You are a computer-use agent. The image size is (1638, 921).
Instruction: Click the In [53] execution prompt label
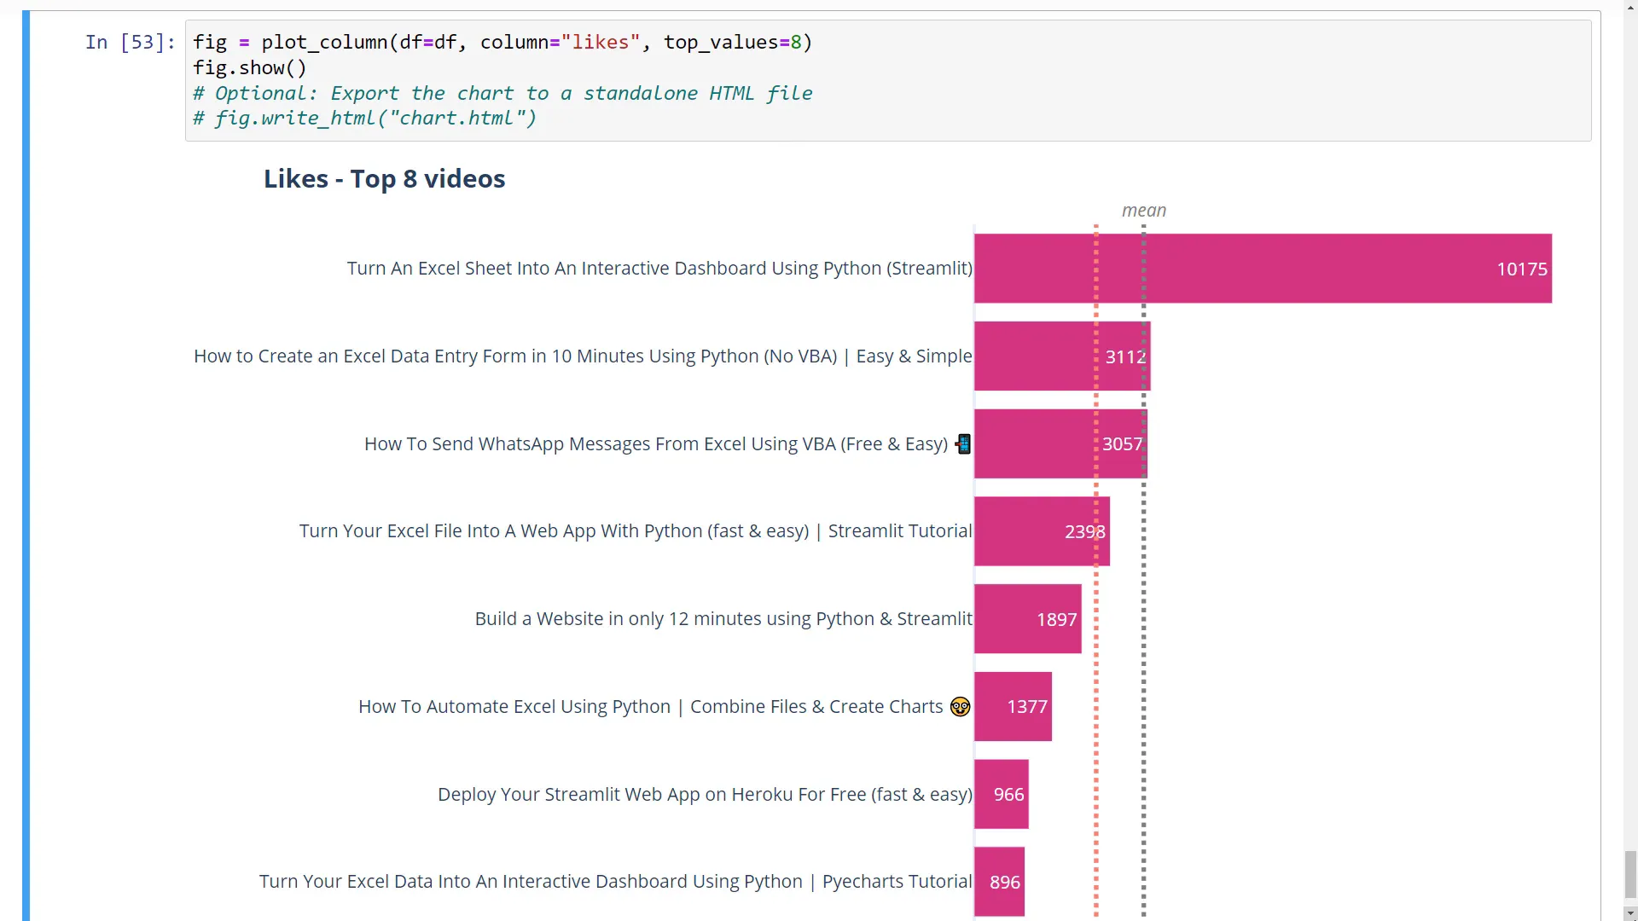[x=129, y=42]
